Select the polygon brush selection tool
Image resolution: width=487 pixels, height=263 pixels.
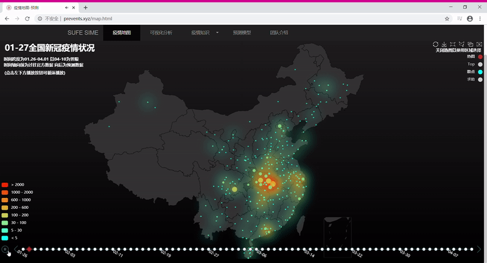point(462,44)
